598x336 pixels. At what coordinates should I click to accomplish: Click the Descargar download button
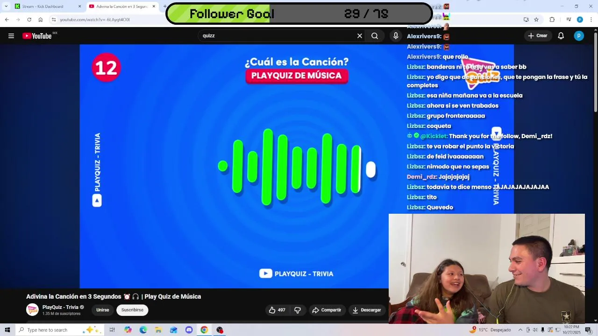367,310
